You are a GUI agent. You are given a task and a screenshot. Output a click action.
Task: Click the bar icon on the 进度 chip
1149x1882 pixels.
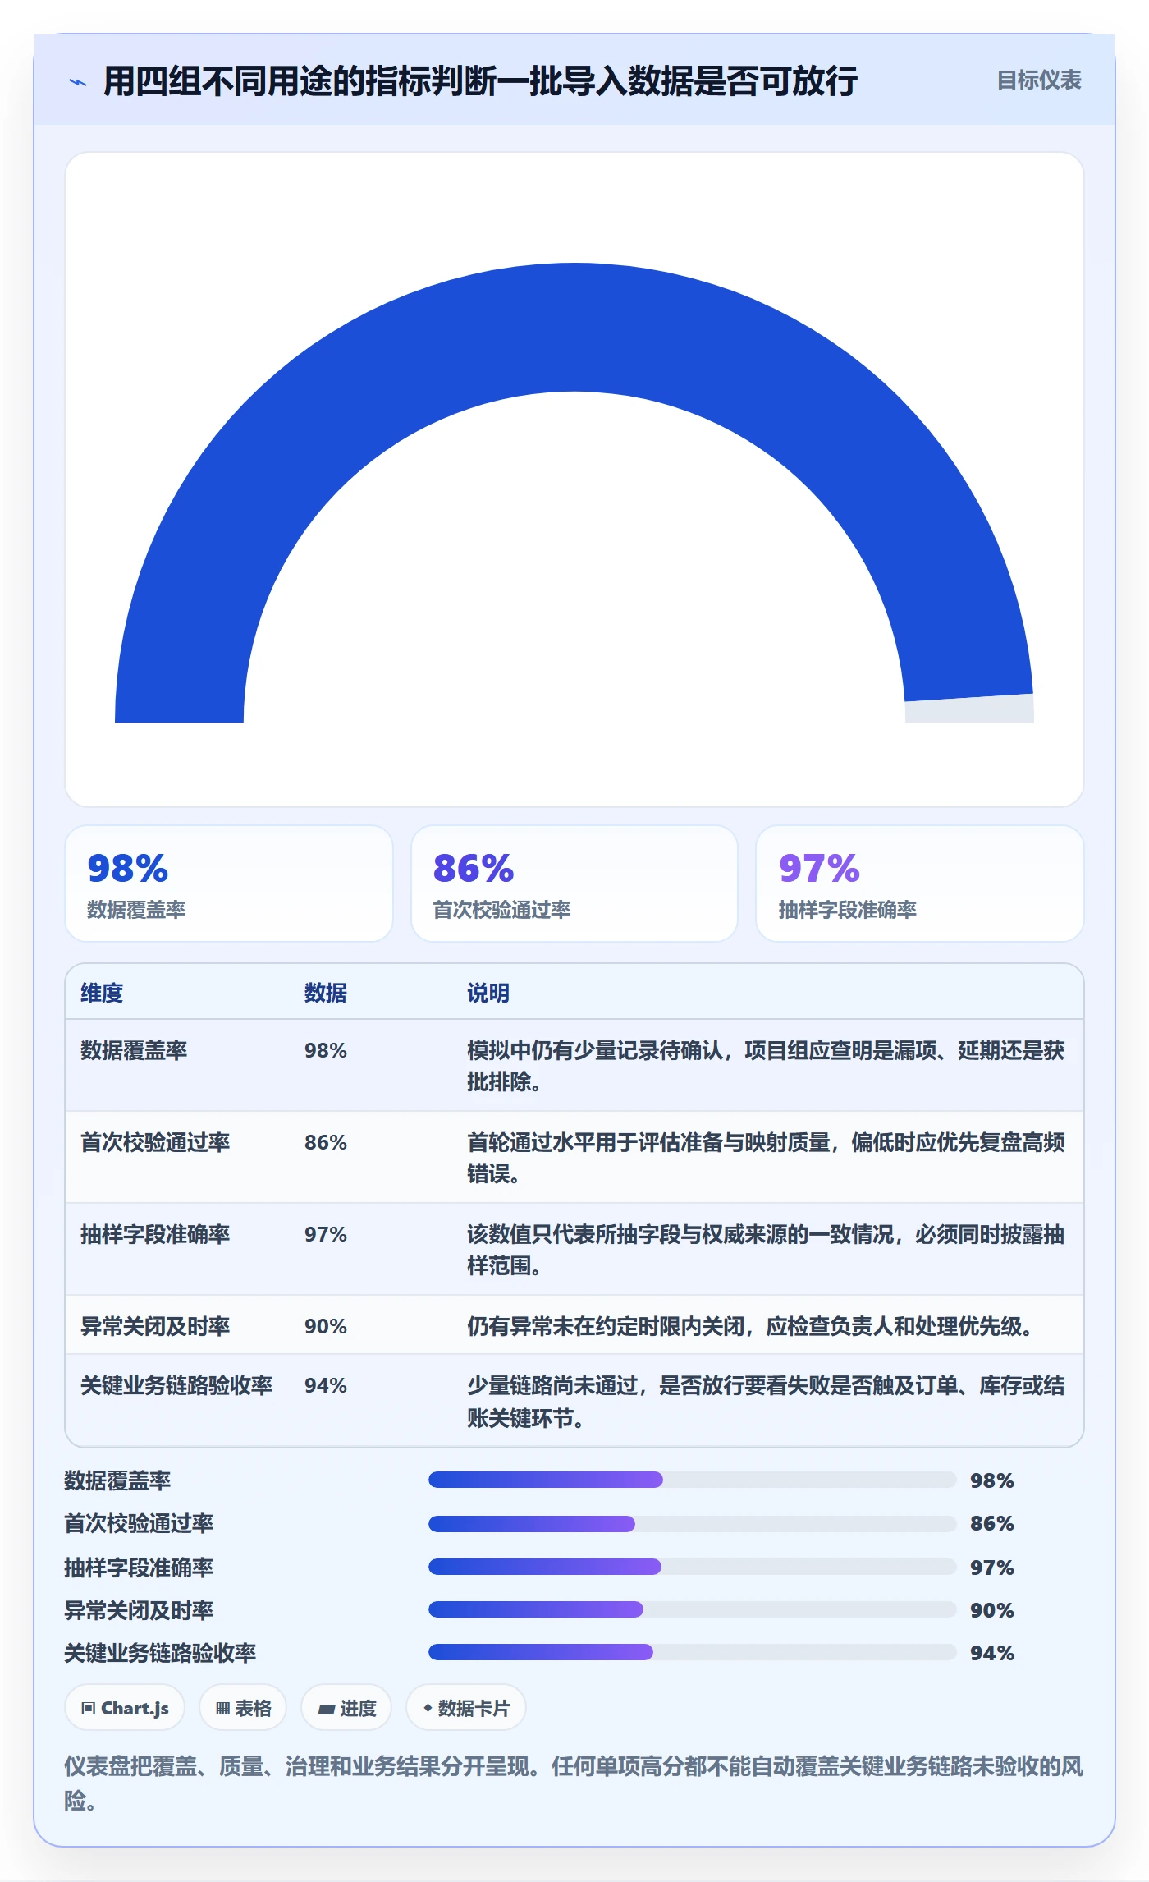point(327,1710)
